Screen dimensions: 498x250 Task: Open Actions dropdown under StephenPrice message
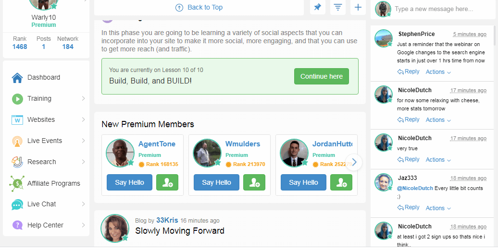click(x=438, y=72)
